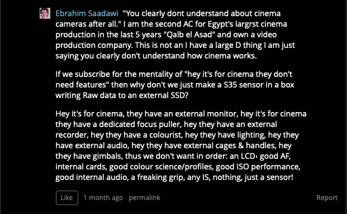
Task: Click the quoted opening sentence 'You clearly dont understand'
Action: (202, 19)
